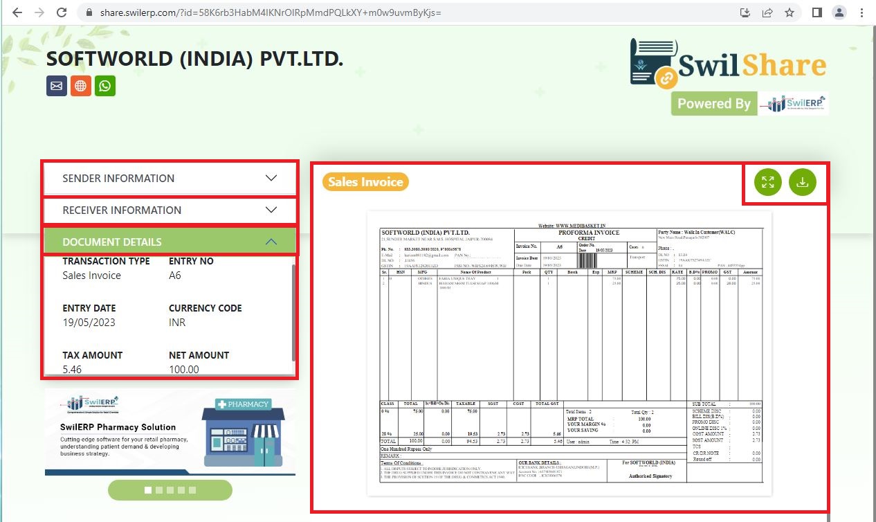Select the fourth carousel dot
The image size is (876, 522).
pyautogui.click(x=181, y=490)
